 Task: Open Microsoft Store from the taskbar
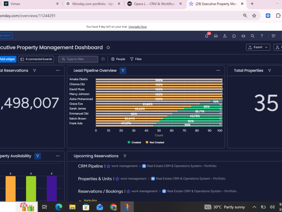86,207
